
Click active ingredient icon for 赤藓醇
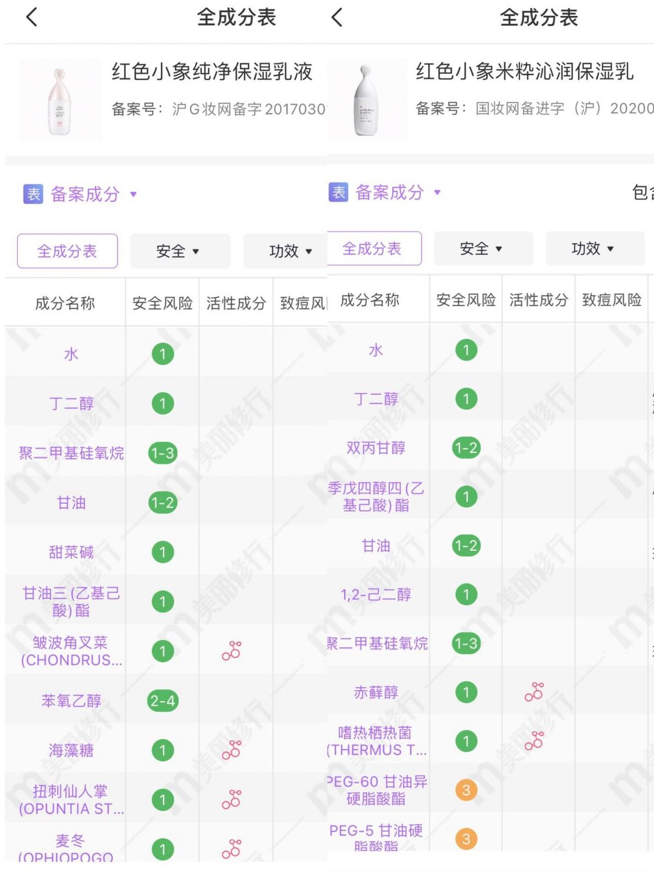pos(535,691)
